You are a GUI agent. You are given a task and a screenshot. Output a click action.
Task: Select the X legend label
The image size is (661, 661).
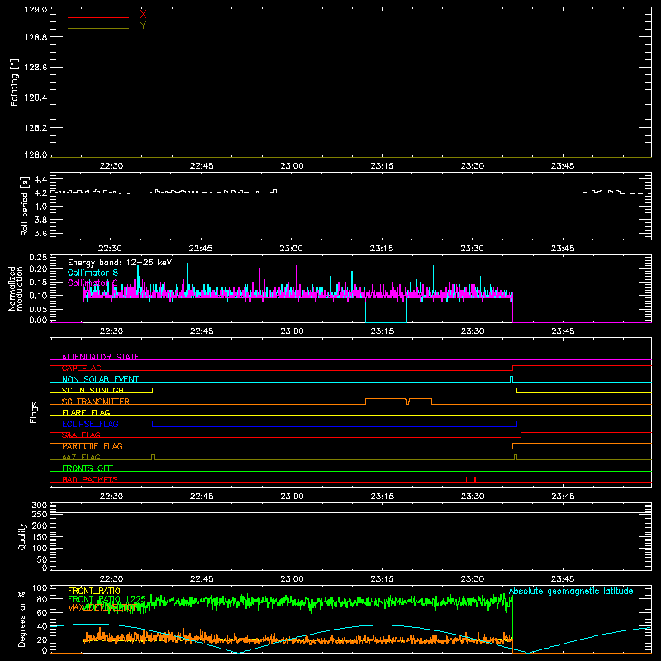pyautogui.click(x=143, y=15)
